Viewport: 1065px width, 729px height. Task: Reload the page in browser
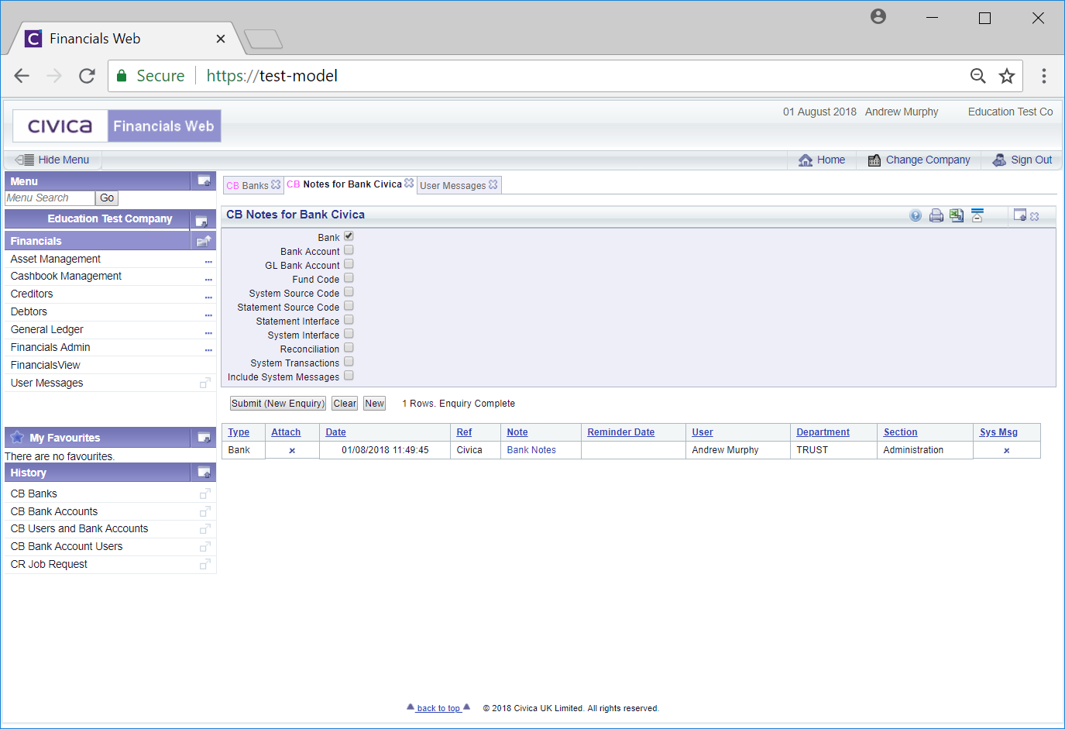coord(87,76)
